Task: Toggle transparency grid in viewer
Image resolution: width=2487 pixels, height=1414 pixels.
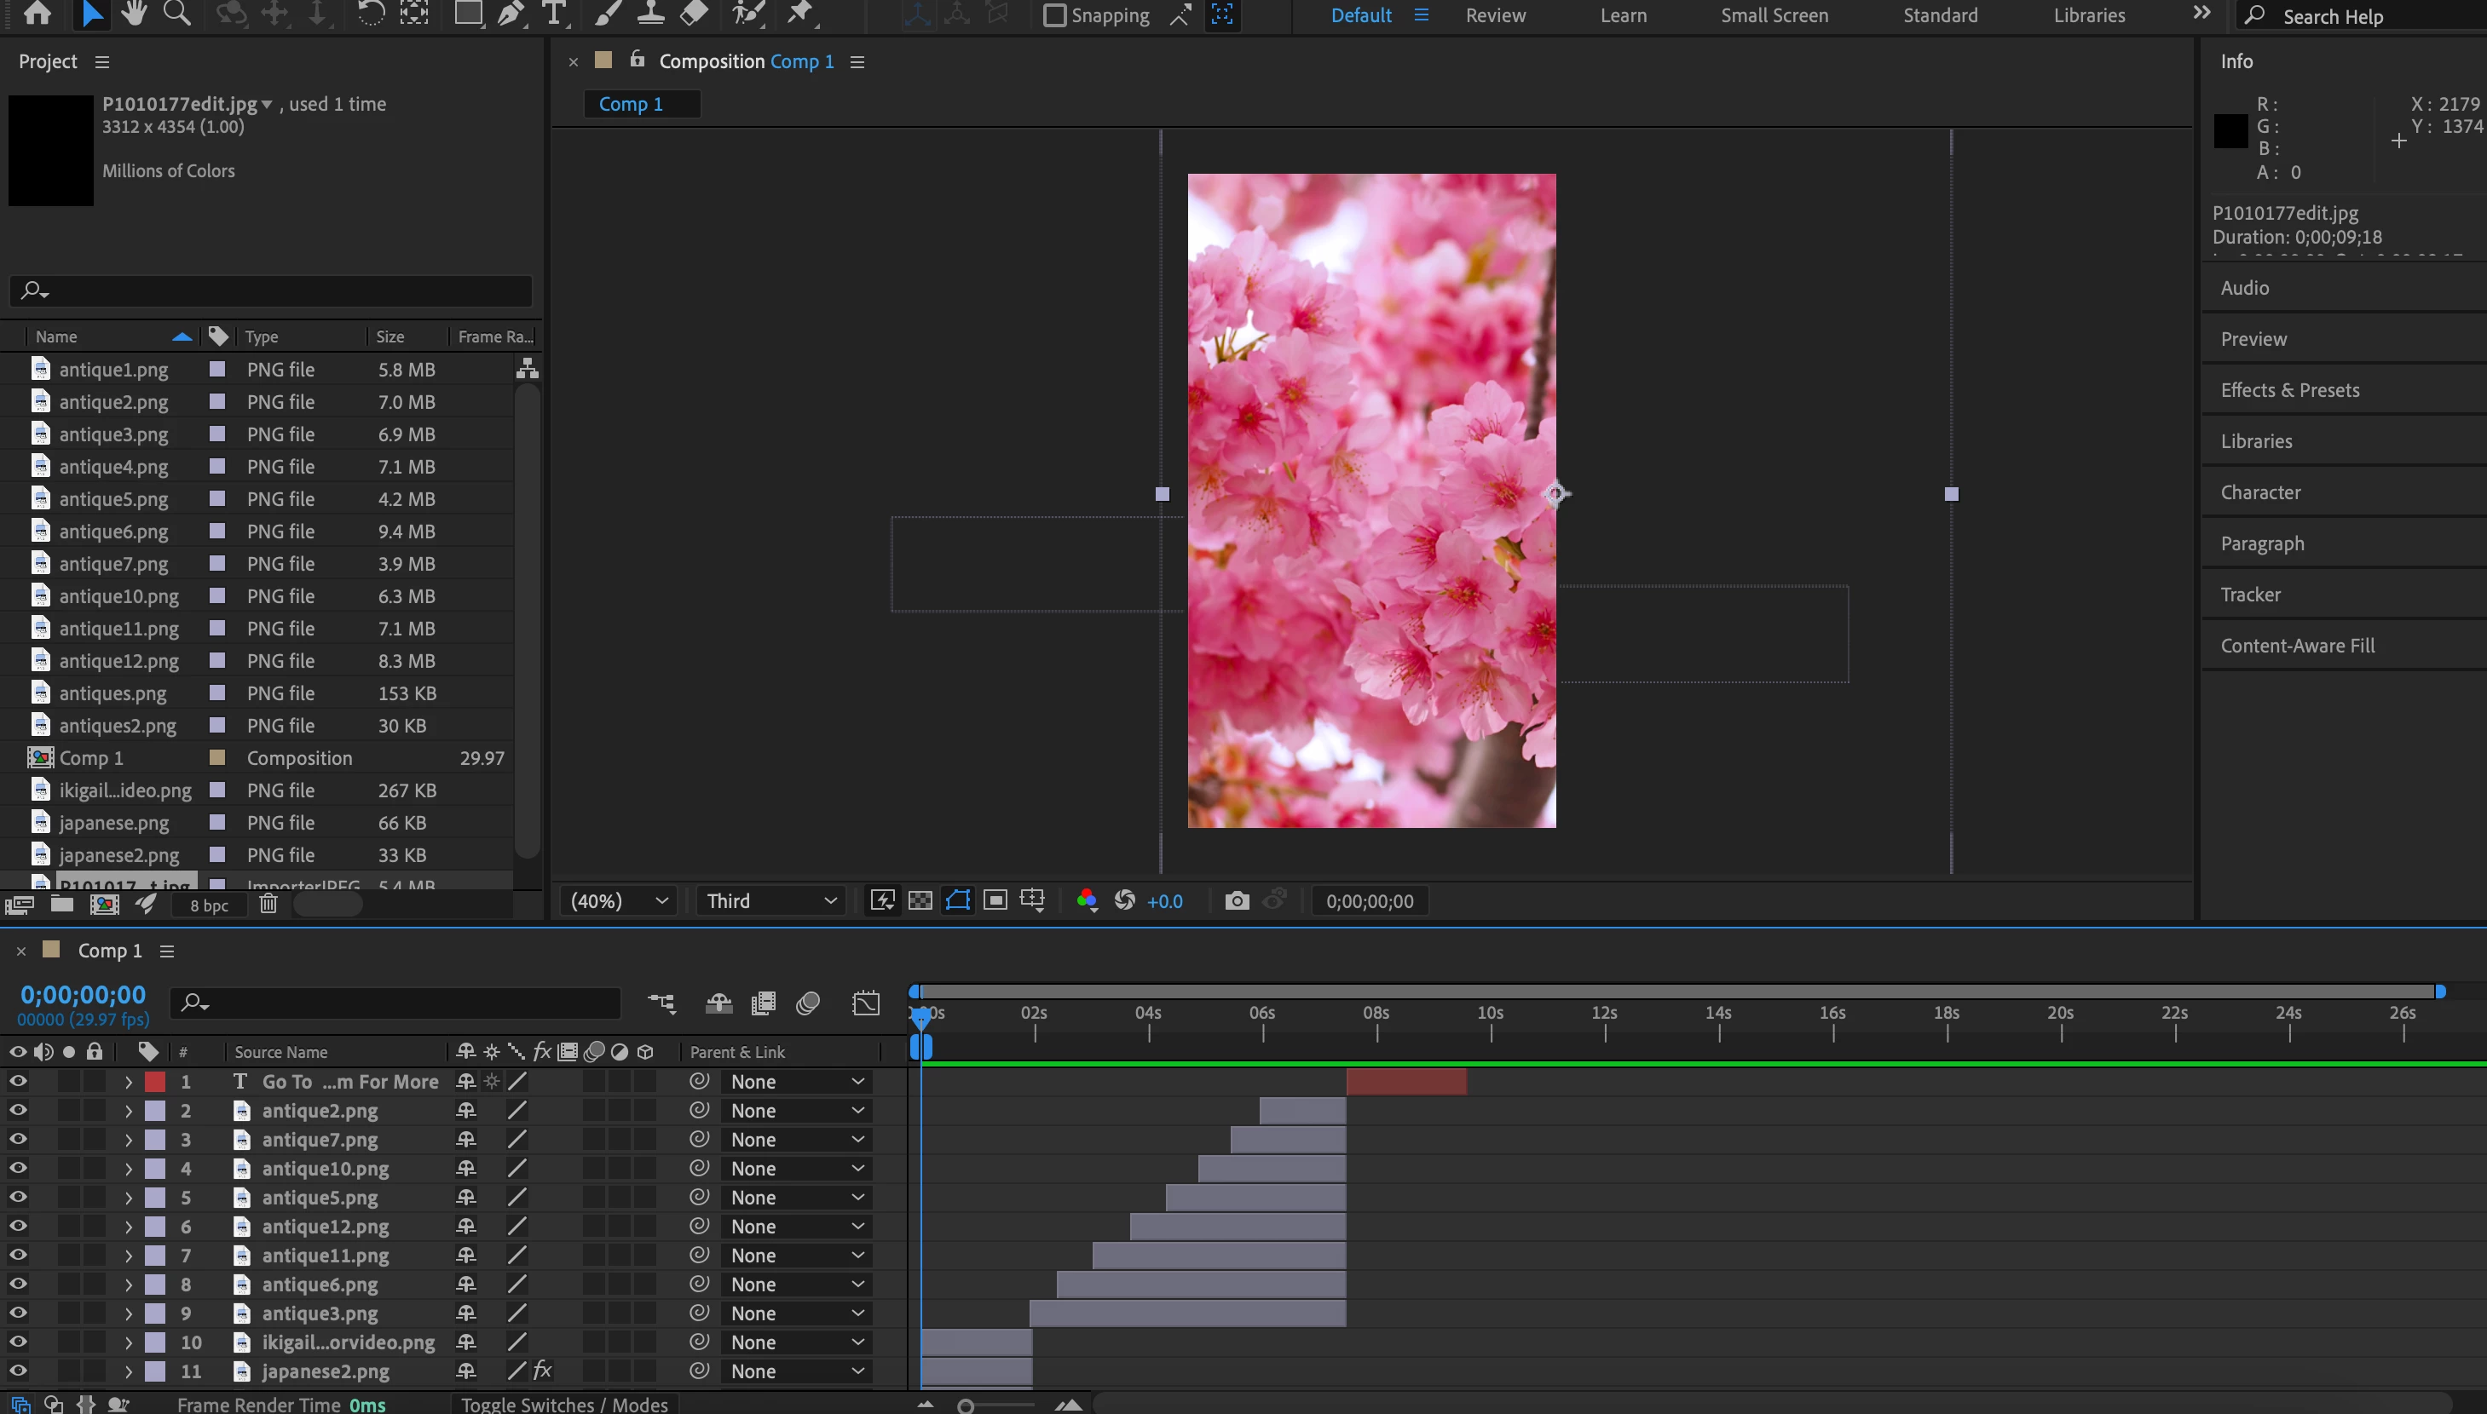Action: pyautogui.click(x=919, y=900)
